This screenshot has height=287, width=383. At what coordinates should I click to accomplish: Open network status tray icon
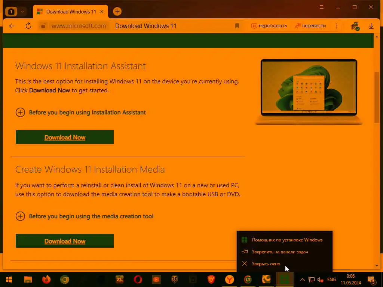pyautogui.click(x=312, y=280)
